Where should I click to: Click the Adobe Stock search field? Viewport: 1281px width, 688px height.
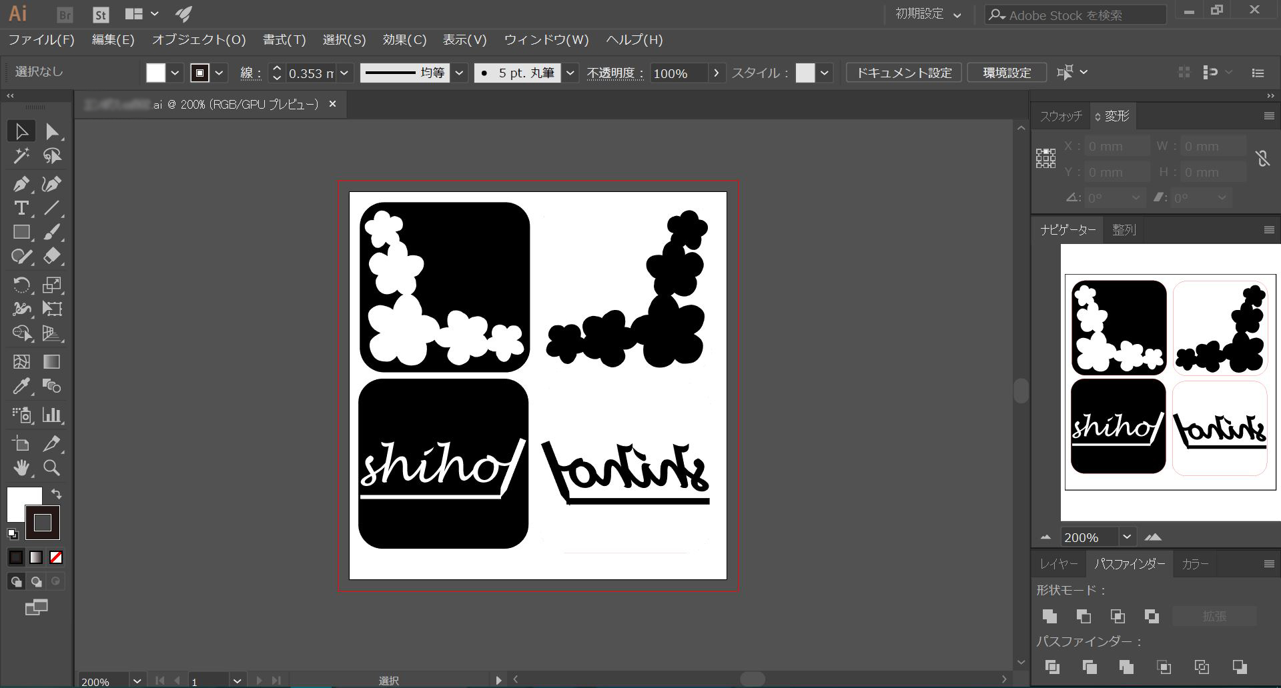pyautogui.click(x=1075, y=15)
